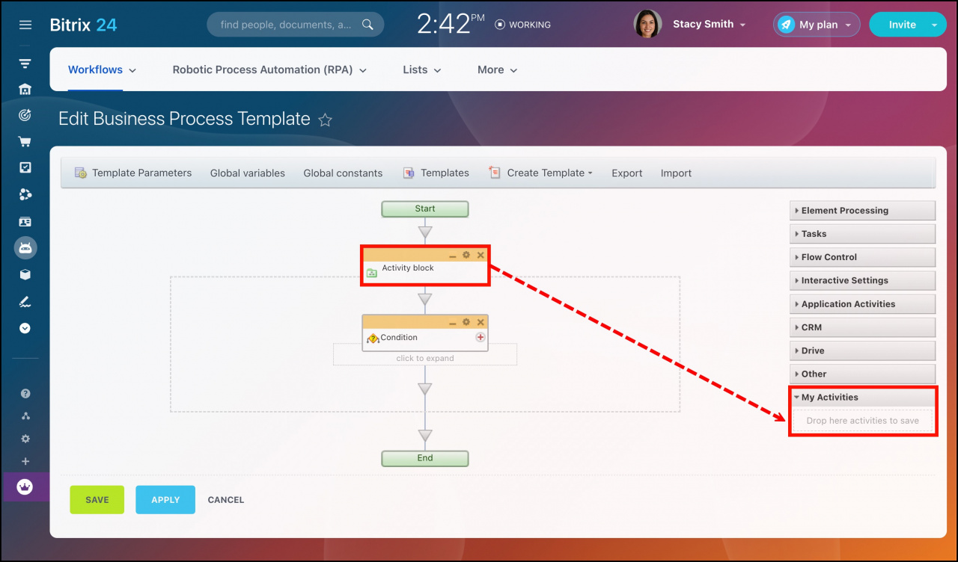Open Activity block settings gear
958x562 pixels.
click(x=466, y=255)
